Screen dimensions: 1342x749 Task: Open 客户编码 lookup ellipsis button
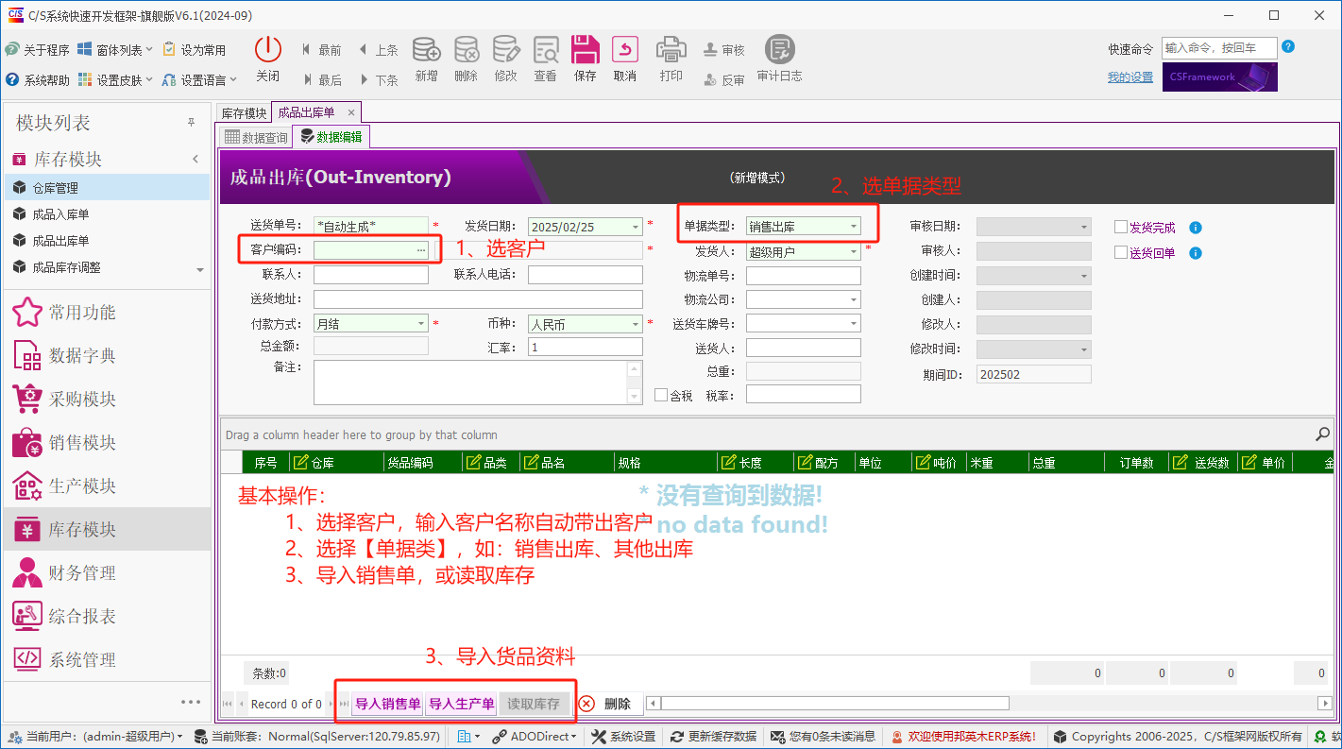[421, 250]
